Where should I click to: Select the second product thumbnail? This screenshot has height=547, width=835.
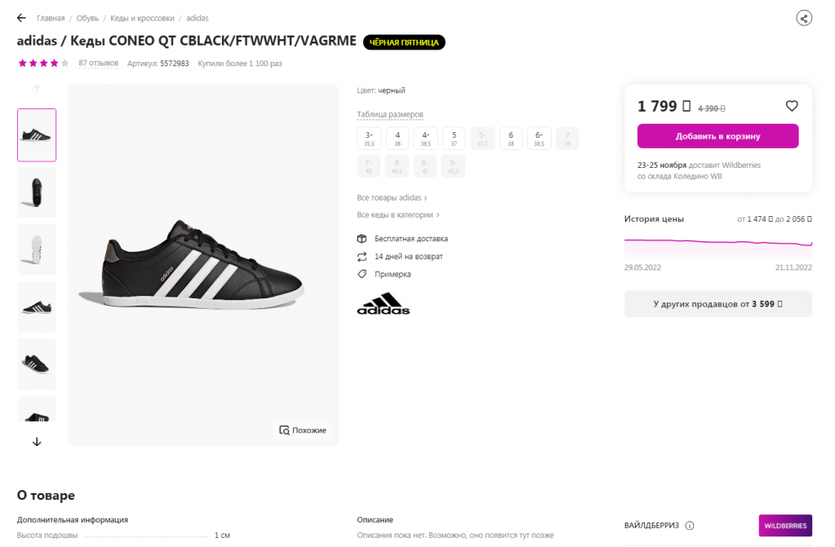[x=37, y=192]
